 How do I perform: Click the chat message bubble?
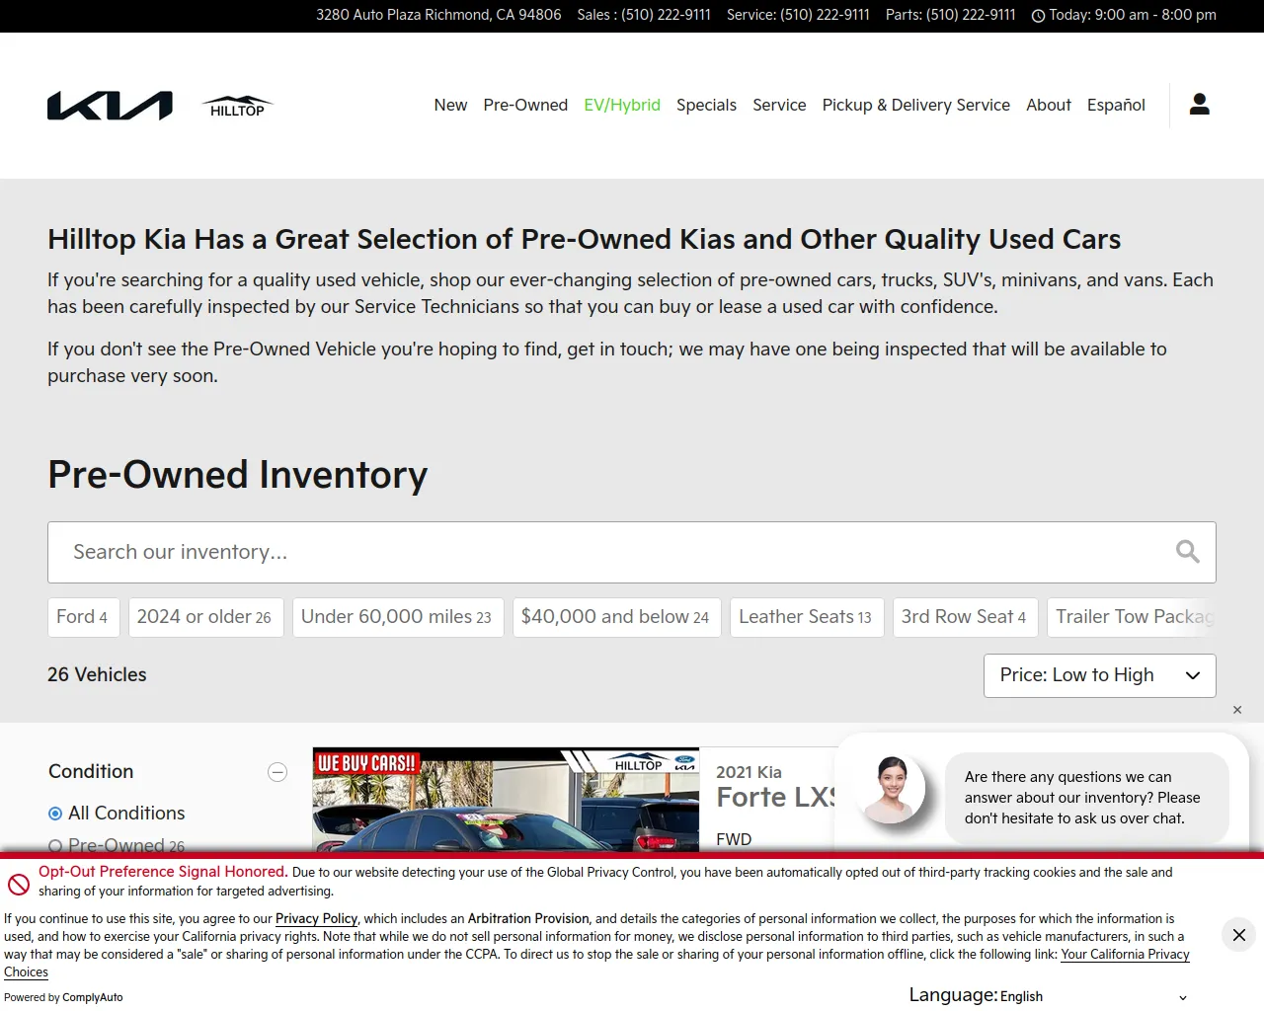(x=1086, y=798)
